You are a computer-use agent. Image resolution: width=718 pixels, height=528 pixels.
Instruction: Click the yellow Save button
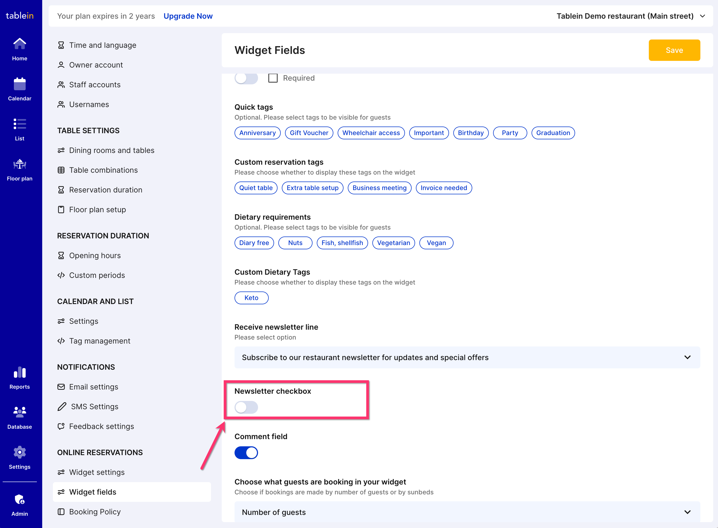(674, 50)
